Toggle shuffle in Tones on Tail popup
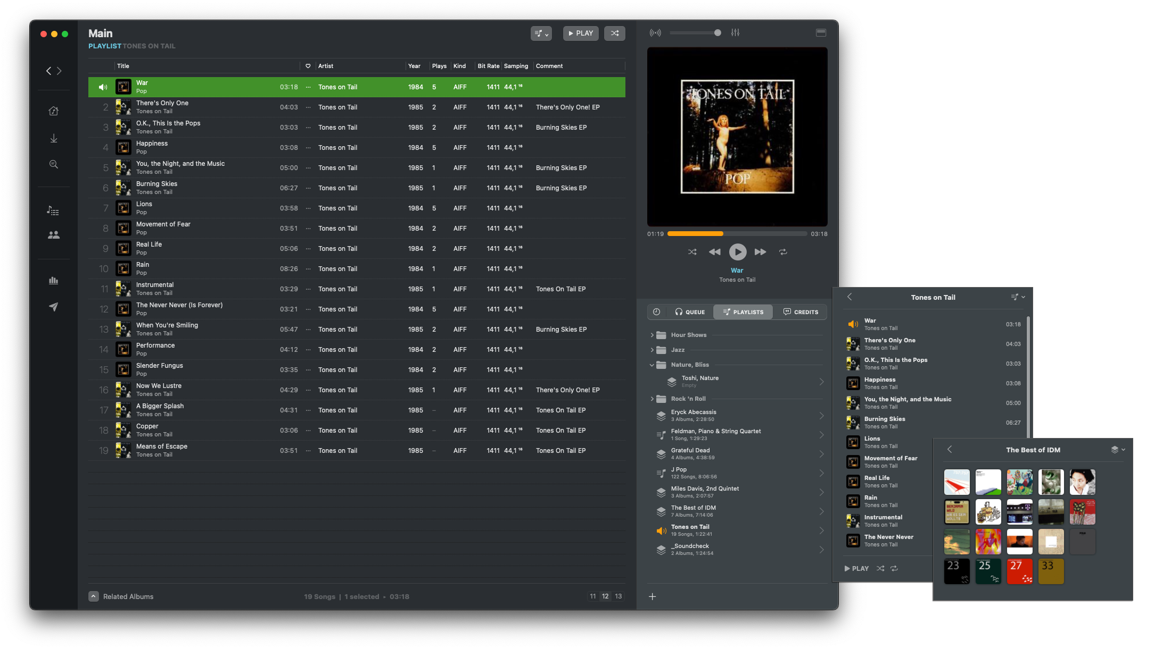Image resolution: width=1171 pixels, height=649 pixels. coord(880,568)
